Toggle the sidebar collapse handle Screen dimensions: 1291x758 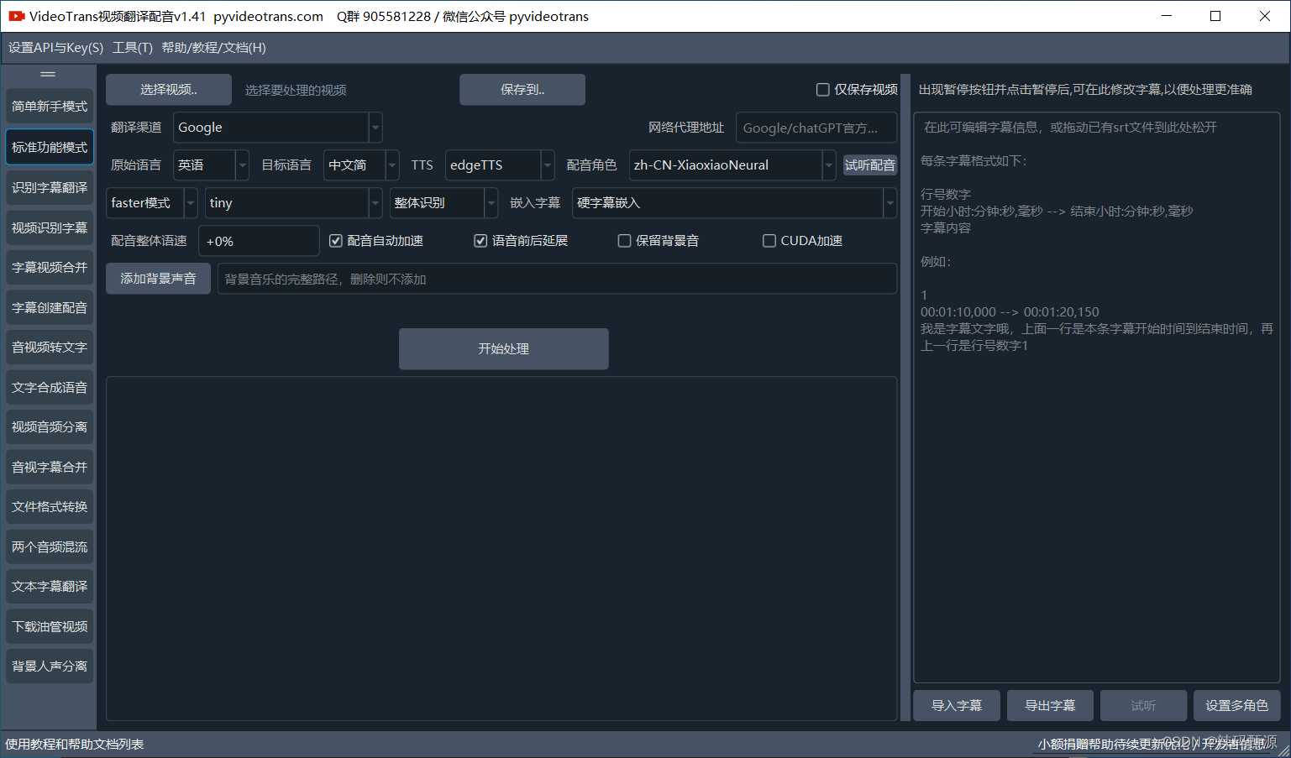tap(48, 74)
